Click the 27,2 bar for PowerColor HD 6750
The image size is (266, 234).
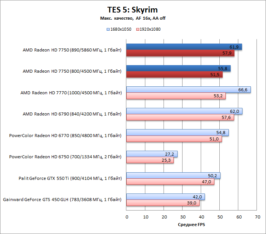[x=152, y=154]
